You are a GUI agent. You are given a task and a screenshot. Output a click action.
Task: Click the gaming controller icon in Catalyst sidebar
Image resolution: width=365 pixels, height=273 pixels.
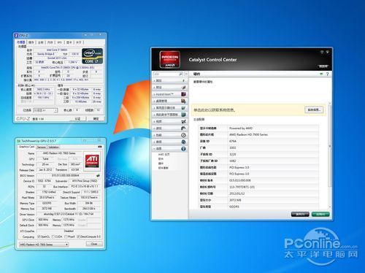184,128
